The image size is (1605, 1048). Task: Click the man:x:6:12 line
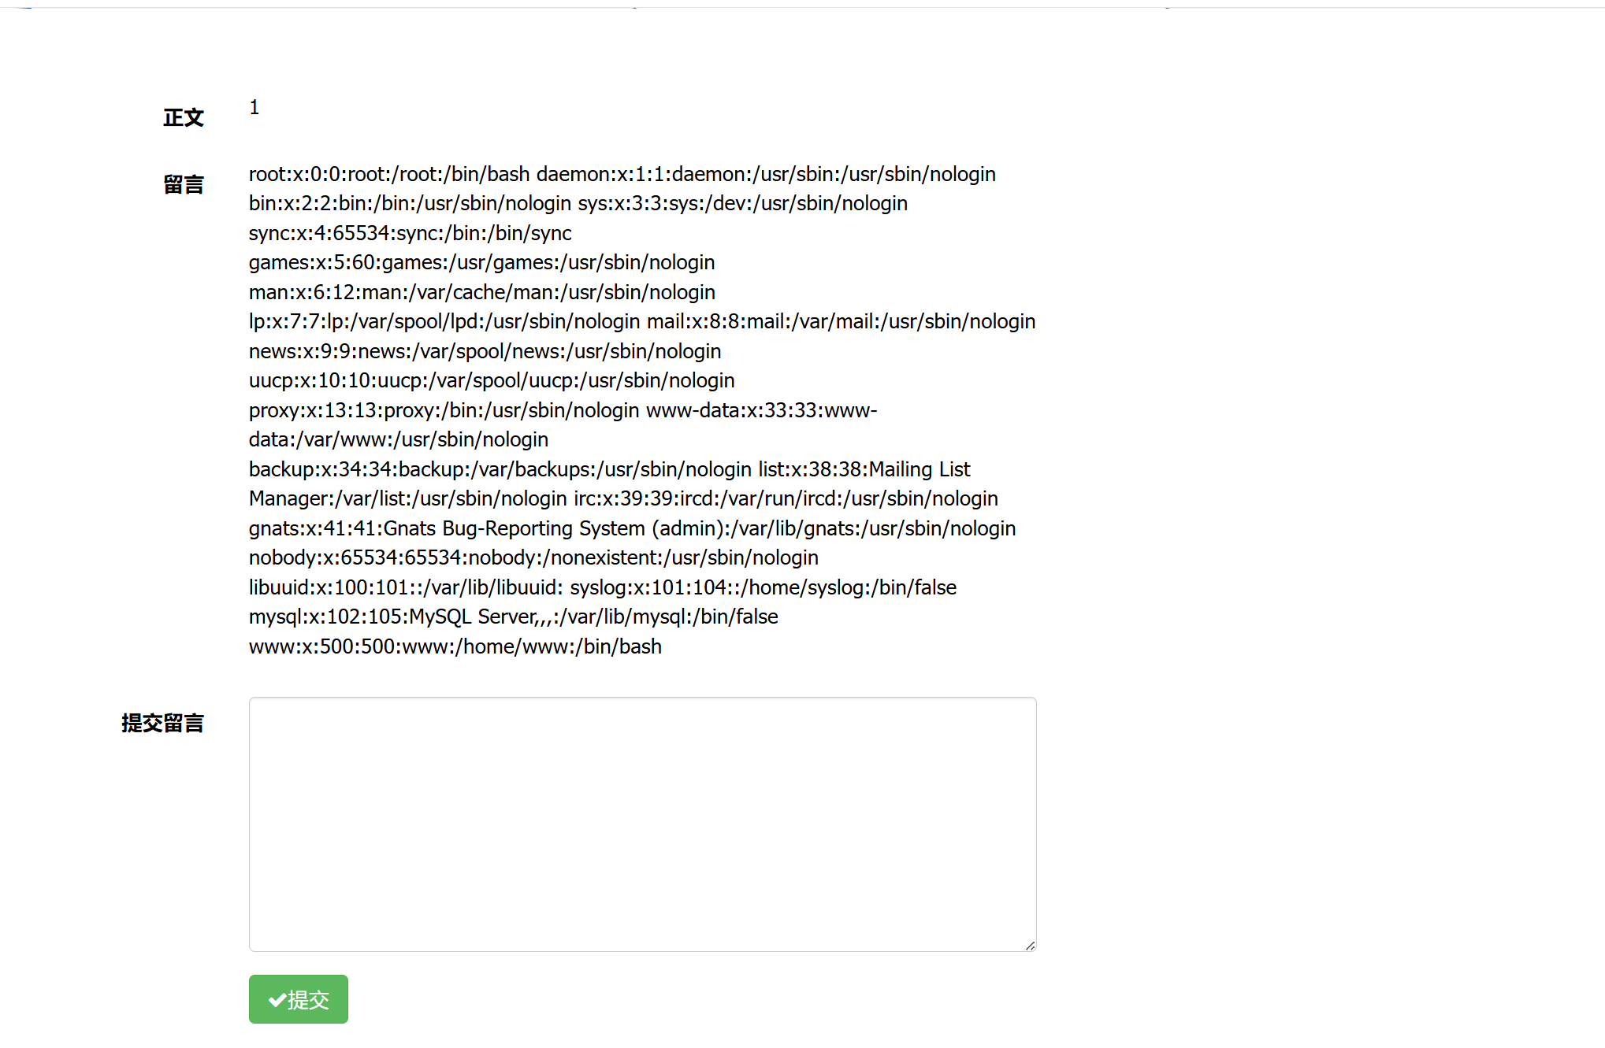click(x=481, y=292)
